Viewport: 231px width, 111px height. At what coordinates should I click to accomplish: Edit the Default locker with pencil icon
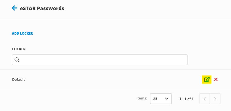pyautogui.click(x=207, y=79)
